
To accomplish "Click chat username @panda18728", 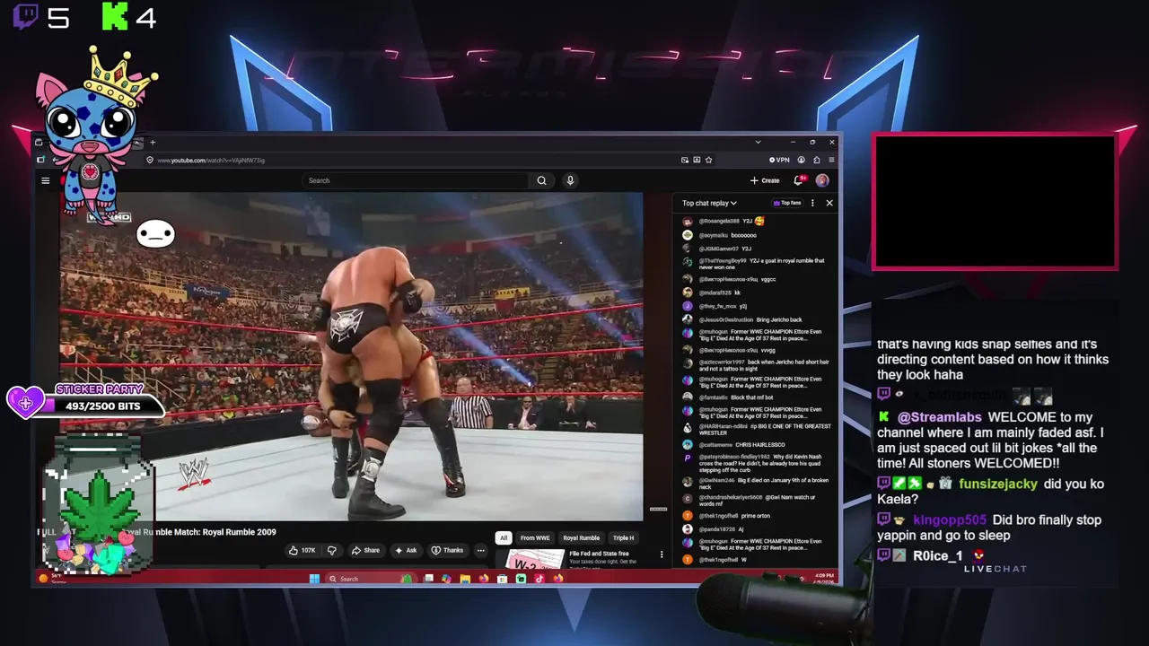I will pos(716,528).
